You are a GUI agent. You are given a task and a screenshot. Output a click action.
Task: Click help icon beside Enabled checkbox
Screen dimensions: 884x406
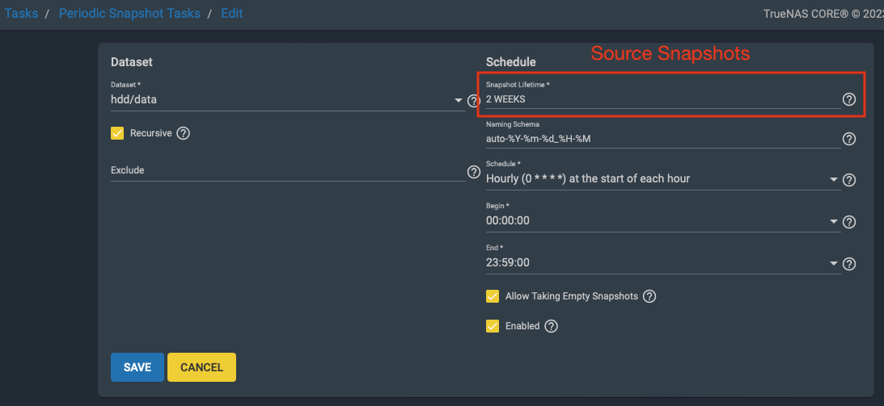pos(551,326)
